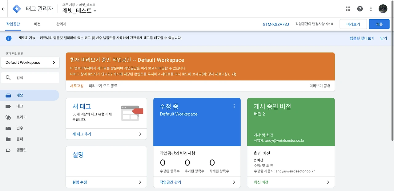Open the three-dot menu on 수정 중 card
This screenshot has height=191, width=394.
[x=234, y=106]
